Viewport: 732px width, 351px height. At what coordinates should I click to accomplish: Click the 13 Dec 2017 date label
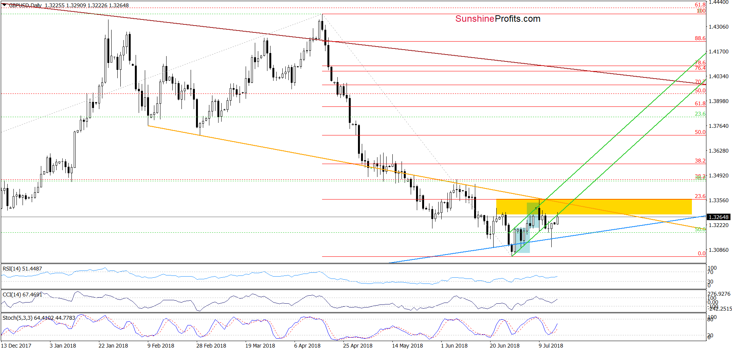pos(16,346)
